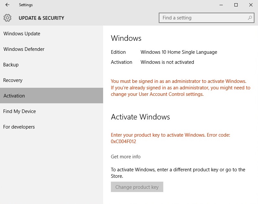Click the search magnifier icon
Screen dimensions: 258x204
(x=250, y=17)
